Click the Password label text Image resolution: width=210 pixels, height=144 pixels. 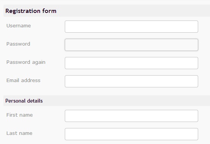coord(18,44)
